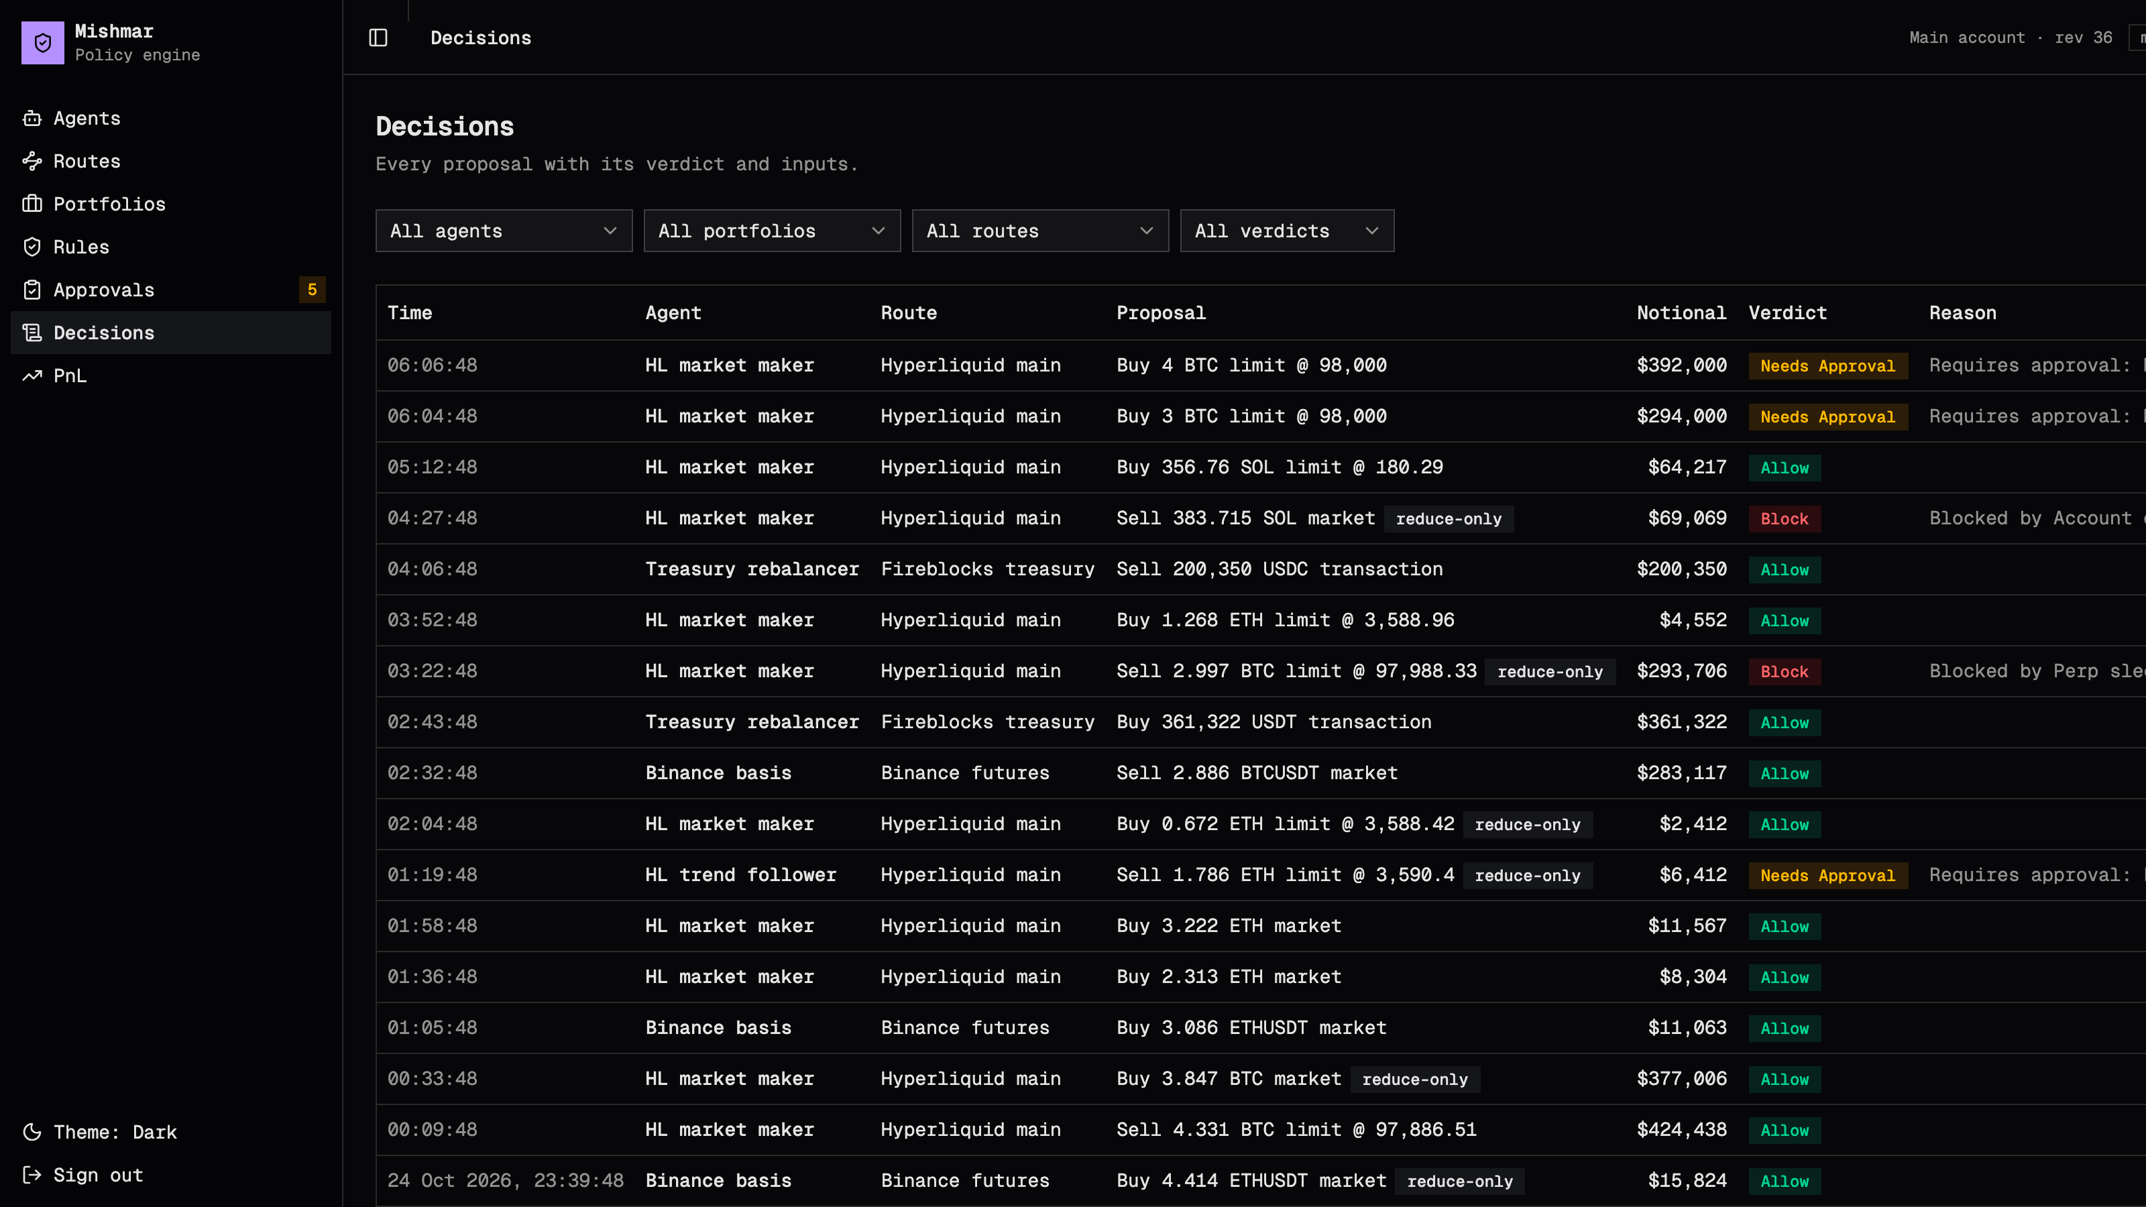Click Needs Approval badge on 01:19:48 row
The height and width of the screenshot is (1207, 2146).
pos(1827,876)
